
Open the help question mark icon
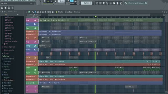pos(12,8)
